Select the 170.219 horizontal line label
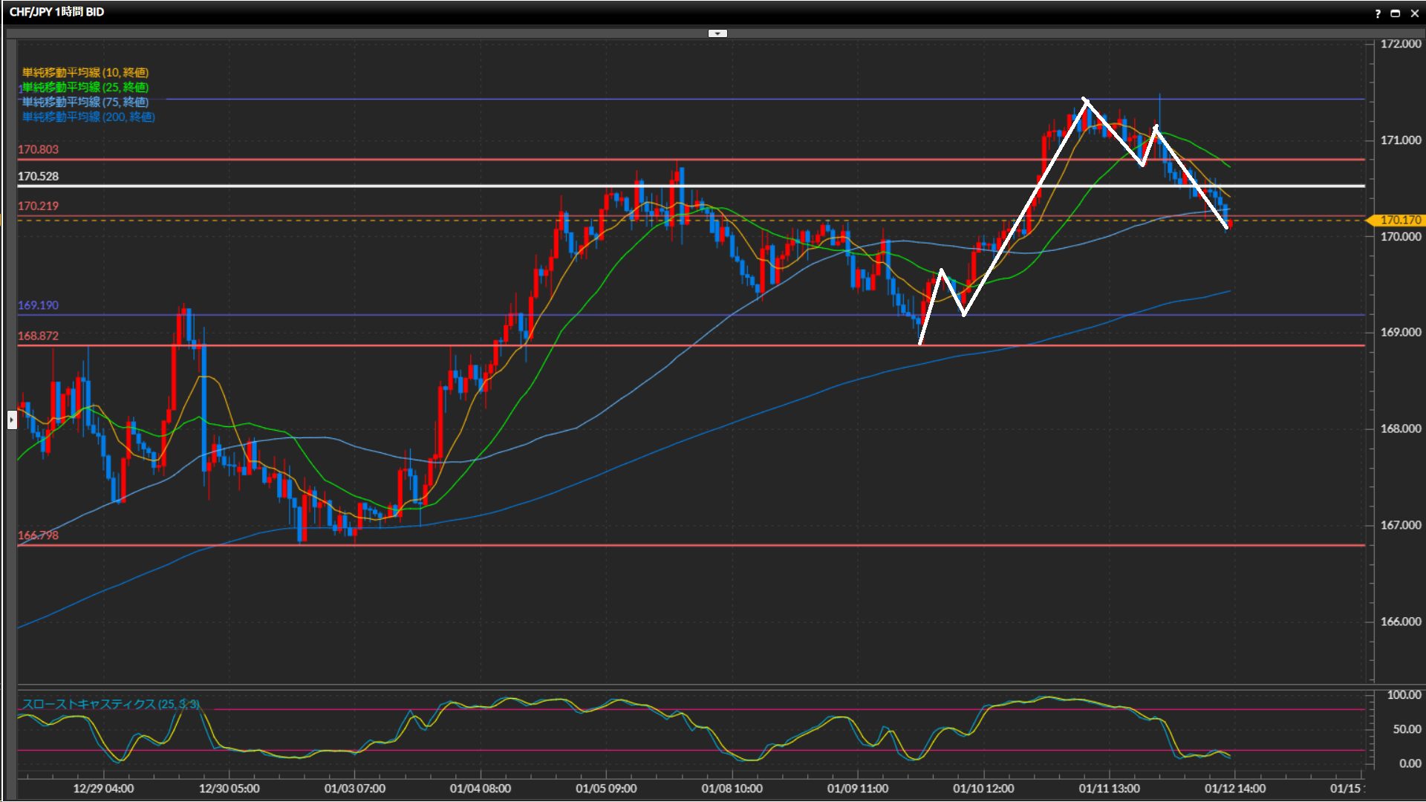This screenshot has height=802, width=1426. (x=38, y=206)
